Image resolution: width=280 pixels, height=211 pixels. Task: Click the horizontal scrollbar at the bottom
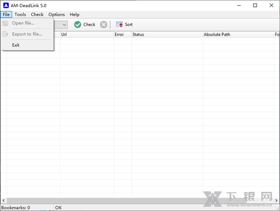click(x=140, y=201)
